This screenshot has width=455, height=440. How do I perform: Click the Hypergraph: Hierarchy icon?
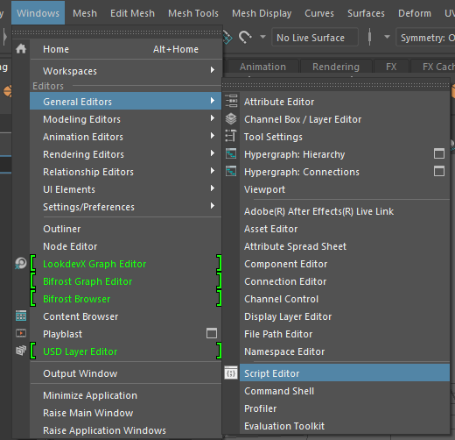point(231,153)
